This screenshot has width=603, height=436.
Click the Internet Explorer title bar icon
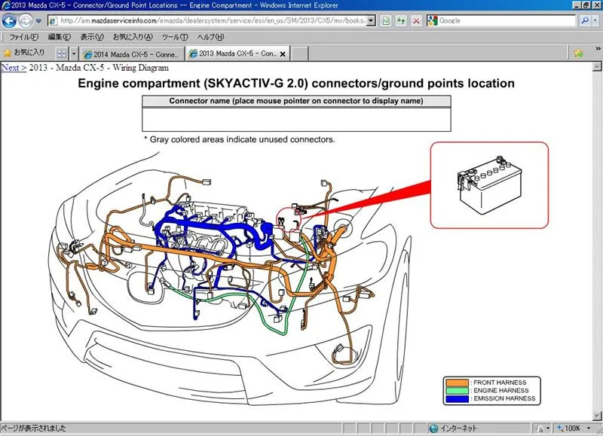5,5
